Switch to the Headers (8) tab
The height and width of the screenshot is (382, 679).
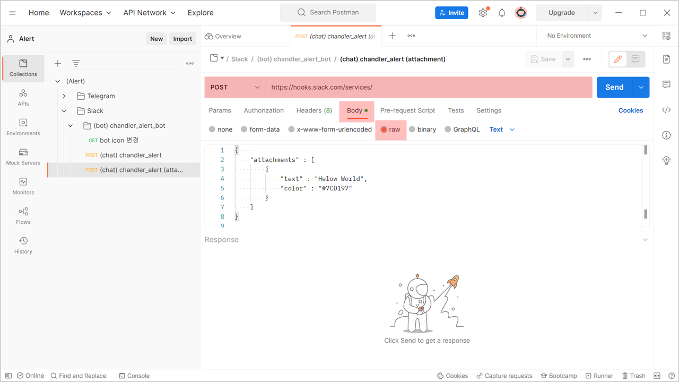click(x=314, y=110)
